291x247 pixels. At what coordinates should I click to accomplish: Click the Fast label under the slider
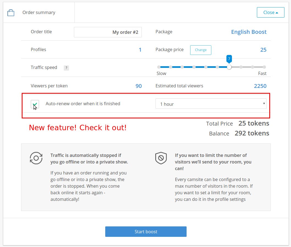[262, 73]
